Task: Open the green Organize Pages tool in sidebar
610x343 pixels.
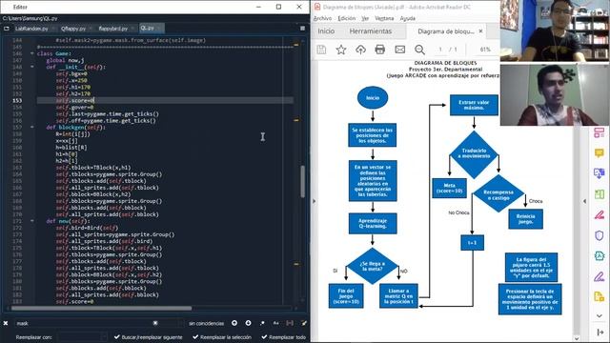Action: pyautogui.click(x=600, y=194)
